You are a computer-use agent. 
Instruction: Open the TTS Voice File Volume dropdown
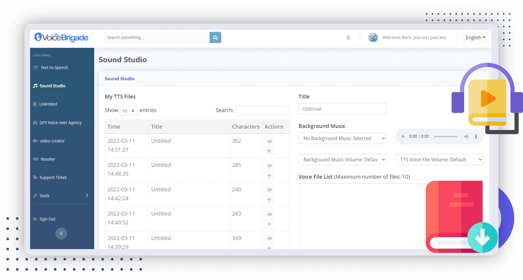[x=439, y=160]
